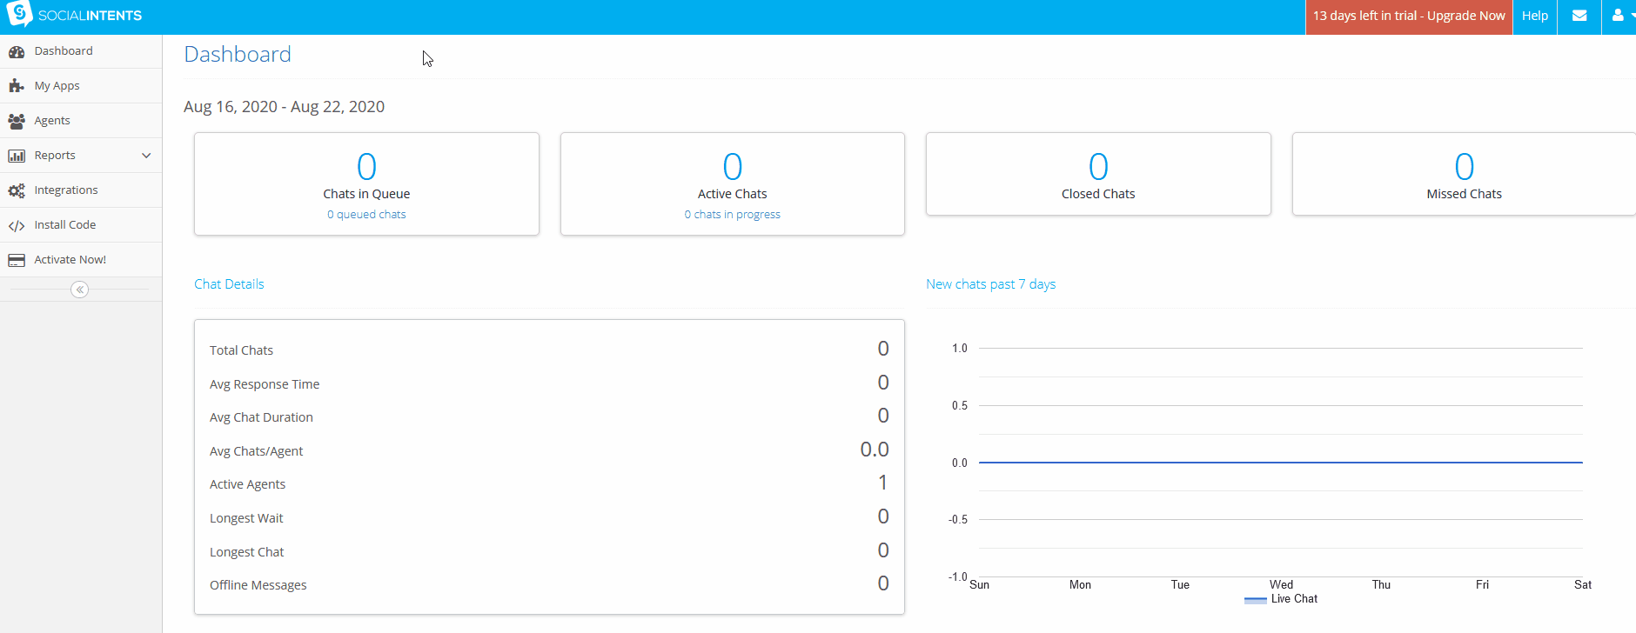Click the Dashboard page title
This screenshot has height=633, width=1636.
pyautogui.click(x=238, y=55)
